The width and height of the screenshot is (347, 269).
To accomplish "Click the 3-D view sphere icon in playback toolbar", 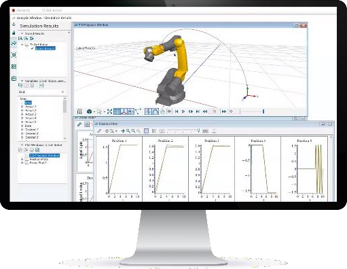I will click(89, 111).
